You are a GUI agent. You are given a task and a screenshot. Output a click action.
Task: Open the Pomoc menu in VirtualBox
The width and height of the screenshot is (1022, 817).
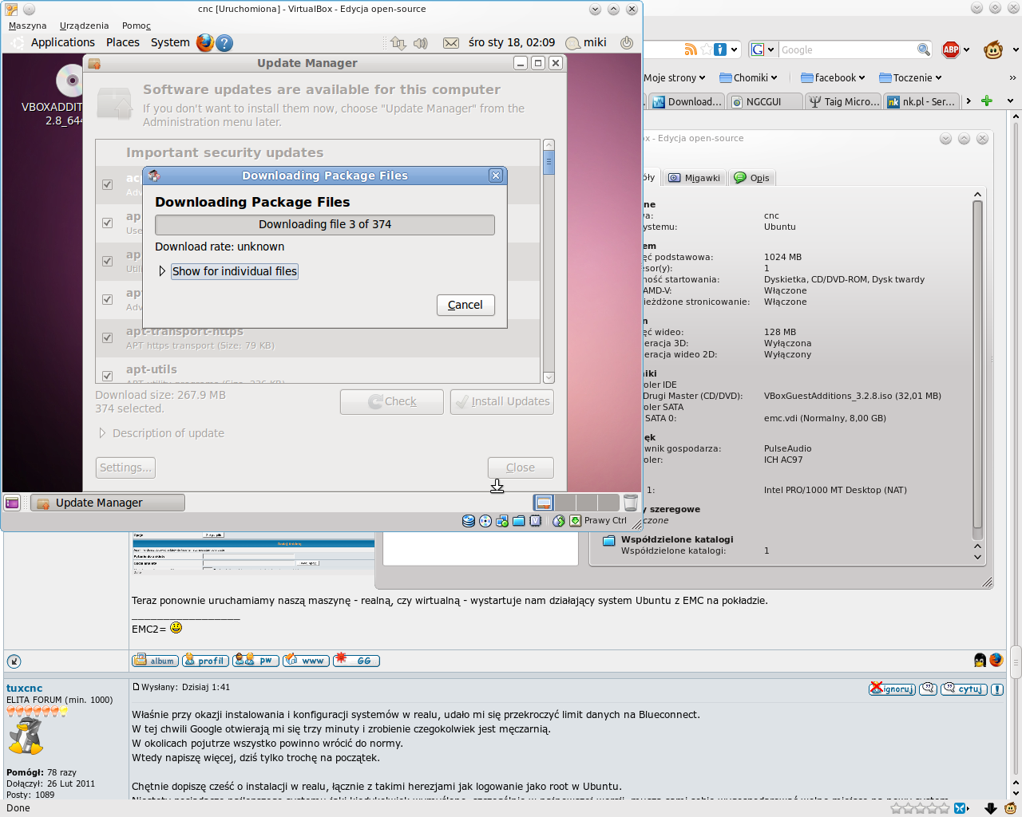tap(137, 26)
